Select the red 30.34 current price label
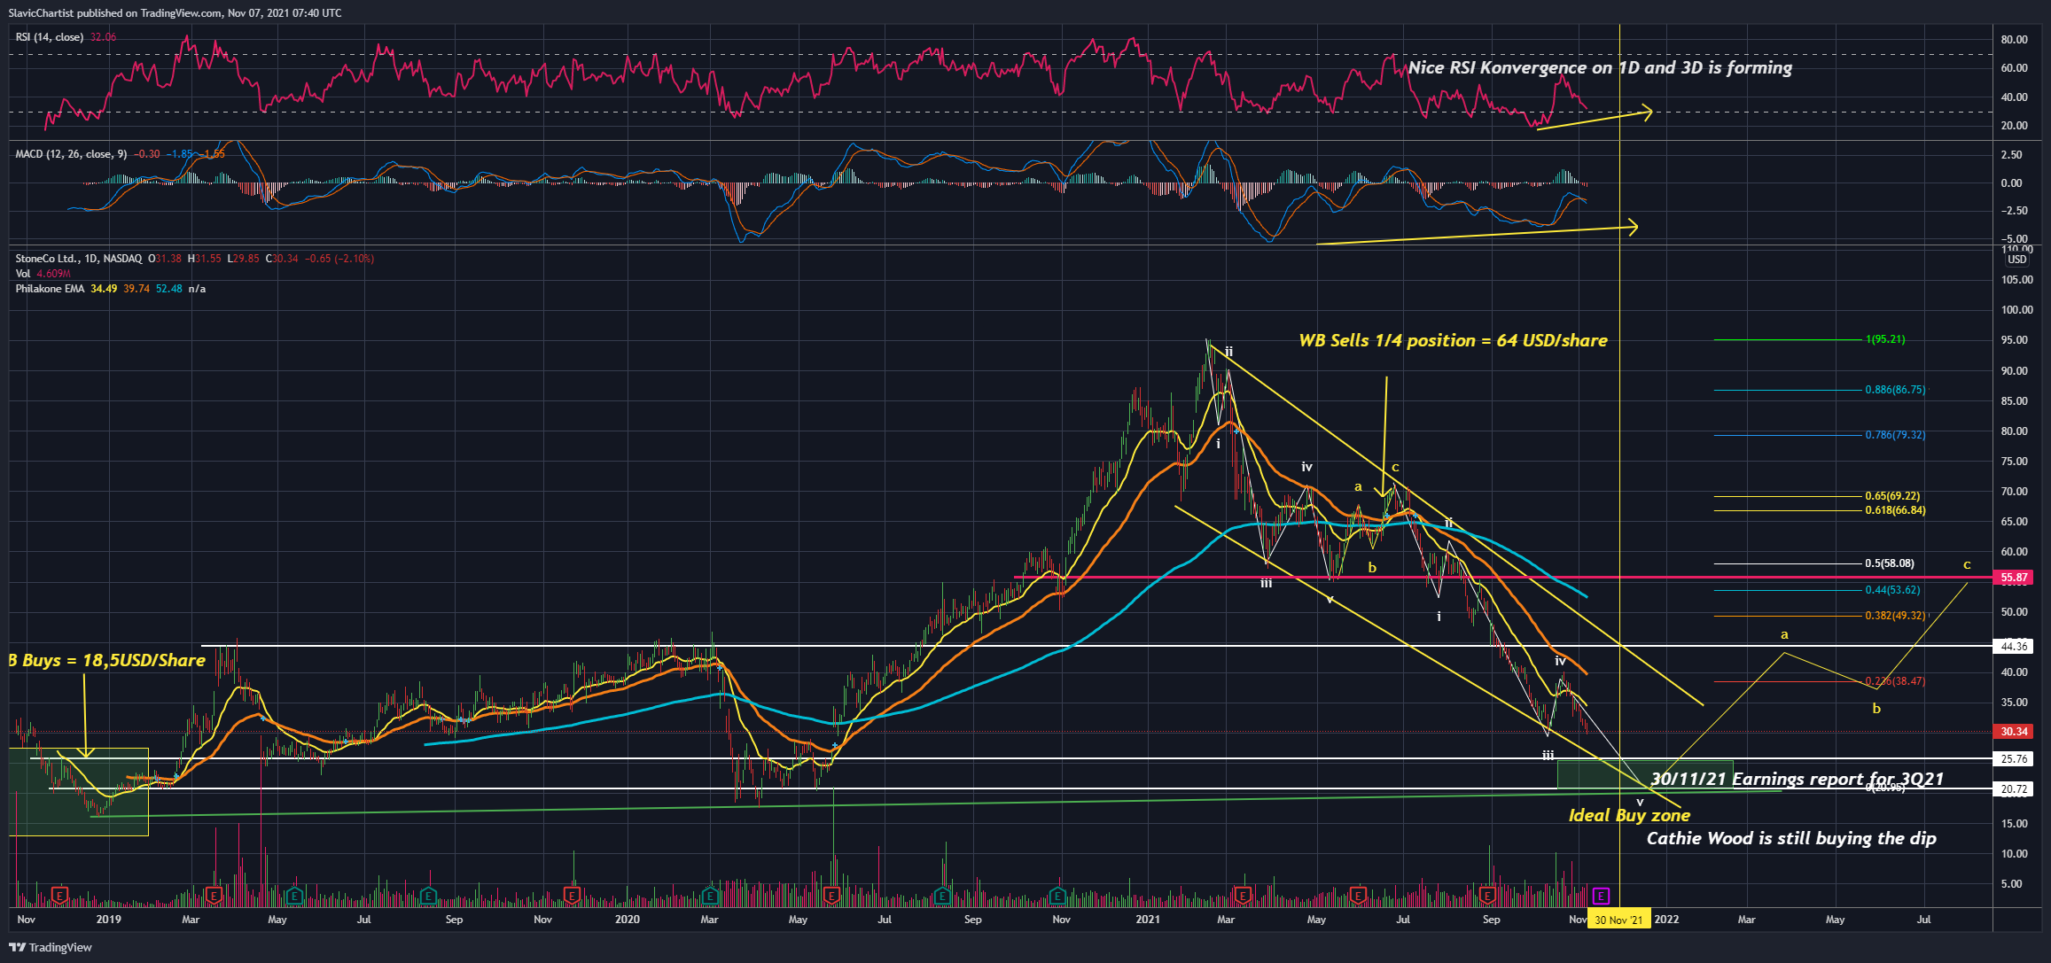Screen dimensions: 2051x963 [x=2014, y=732]
